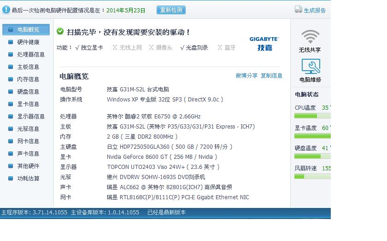Click the X 无线上网 feature indicator
Viewport: 387px width, 241px height.
(x=127, y=47)
